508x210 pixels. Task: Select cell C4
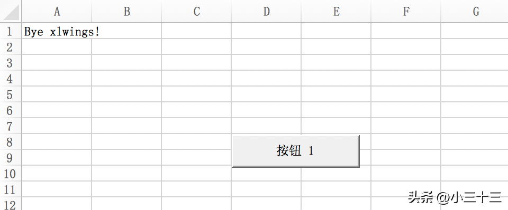[x=196, y=78]
